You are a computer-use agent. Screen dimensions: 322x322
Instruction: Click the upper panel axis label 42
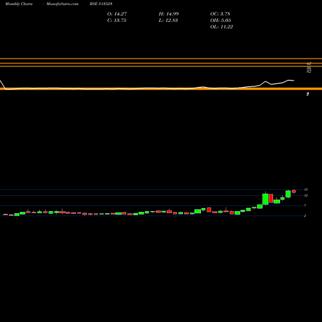pyautogui.click(x=308, y=64)
